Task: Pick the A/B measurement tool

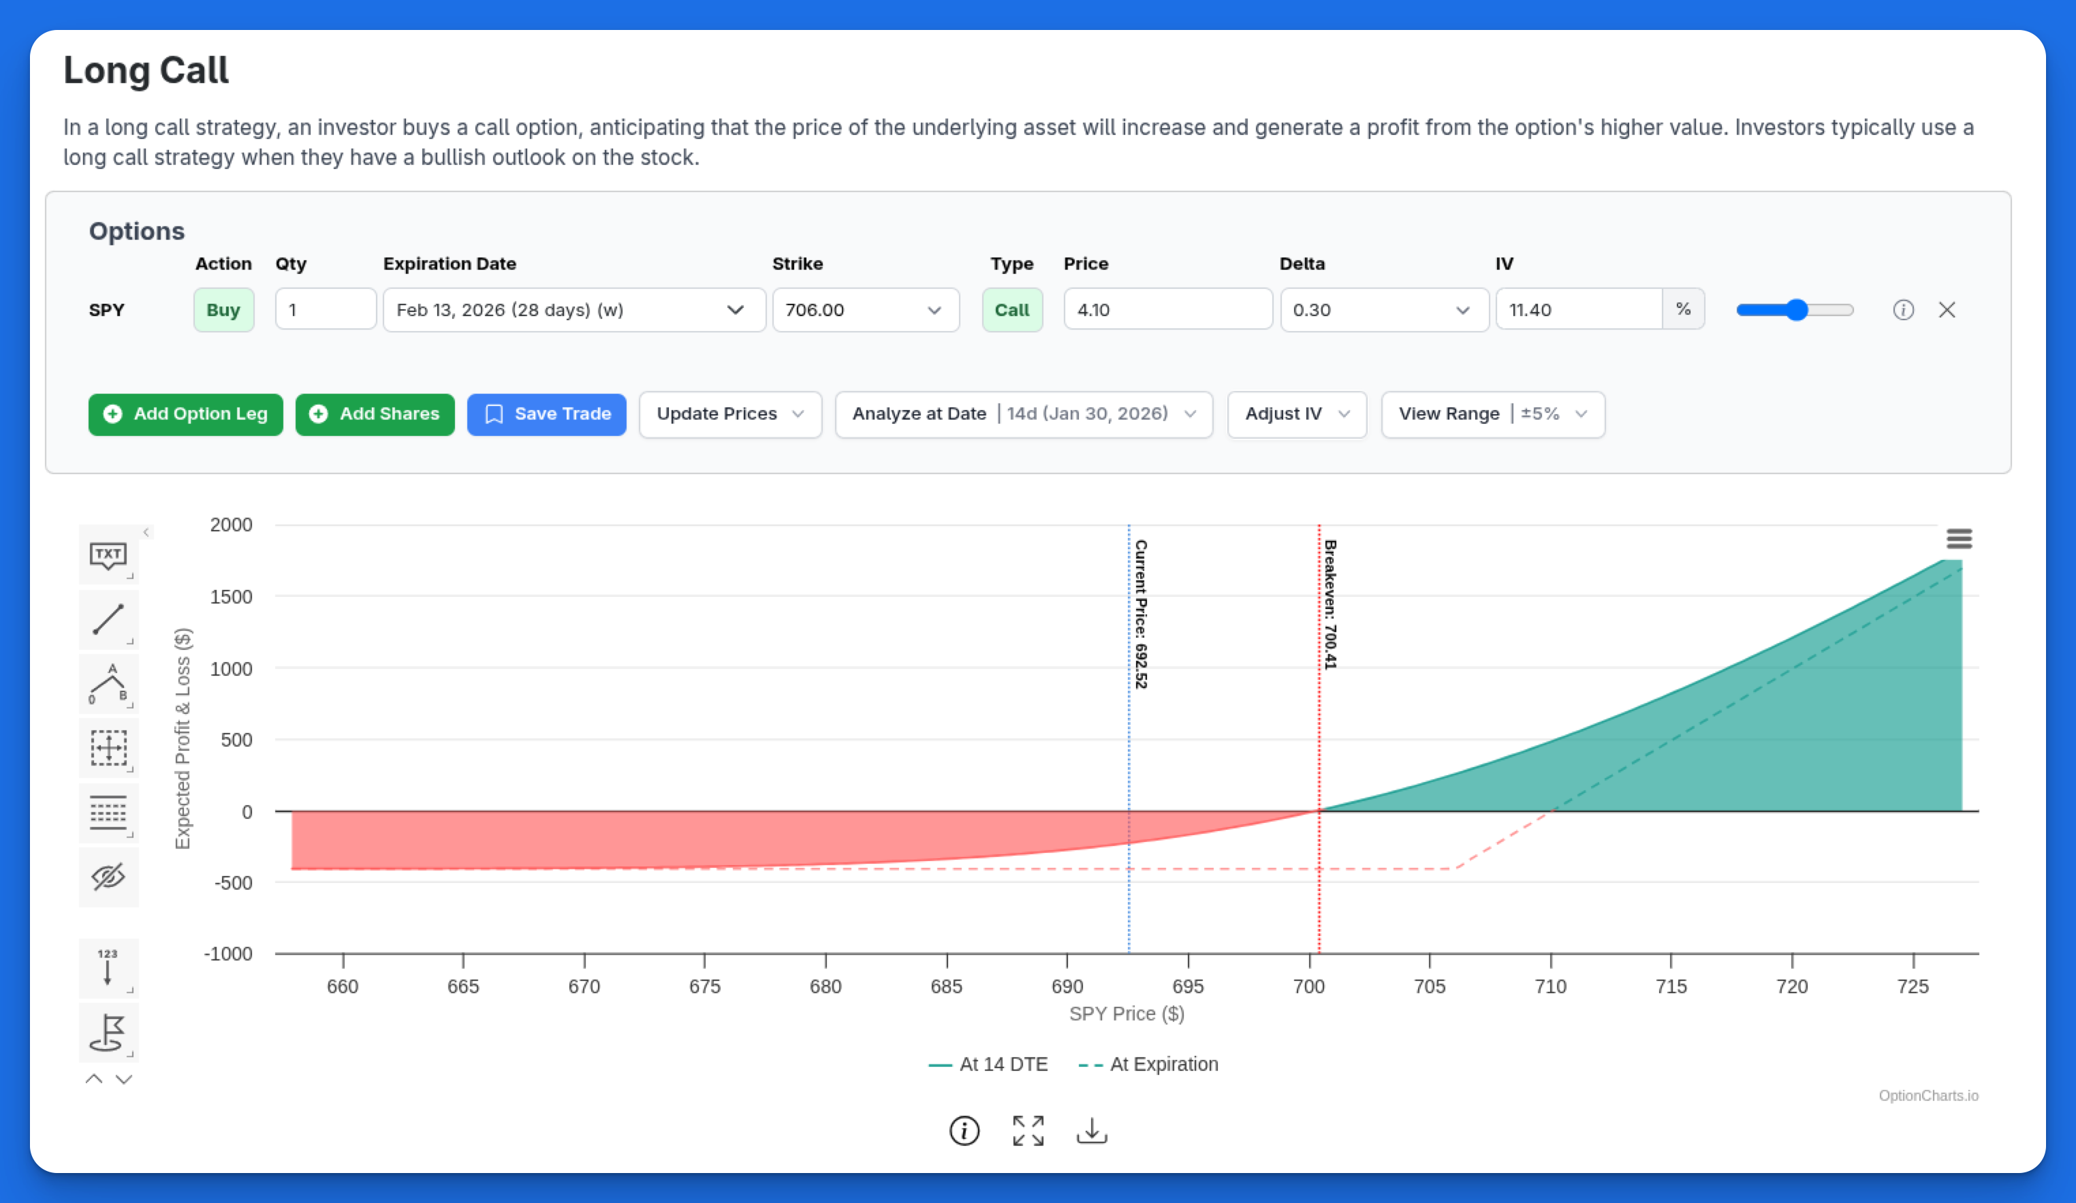Action: [108, 684]
